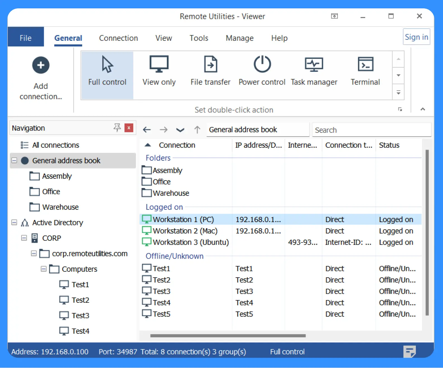Open the Task manager mode icon

point(314,64)
